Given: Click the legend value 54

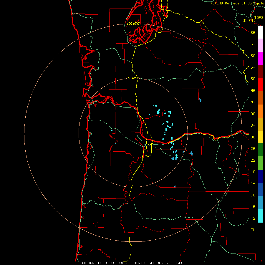Looking at the screenshot, I should 253,67.
